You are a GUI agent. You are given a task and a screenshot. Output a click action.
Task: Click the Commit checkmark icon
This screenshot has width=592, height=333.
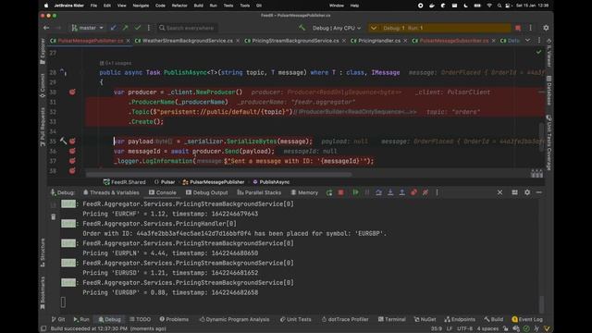[138, 28]
